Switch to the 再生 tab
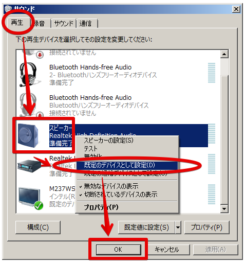Viewport: 245px width, 262px height. coord(17,23)
